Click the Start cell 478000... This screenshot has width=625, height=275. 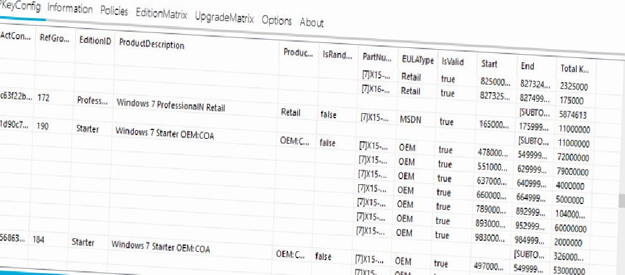(493, 153)
